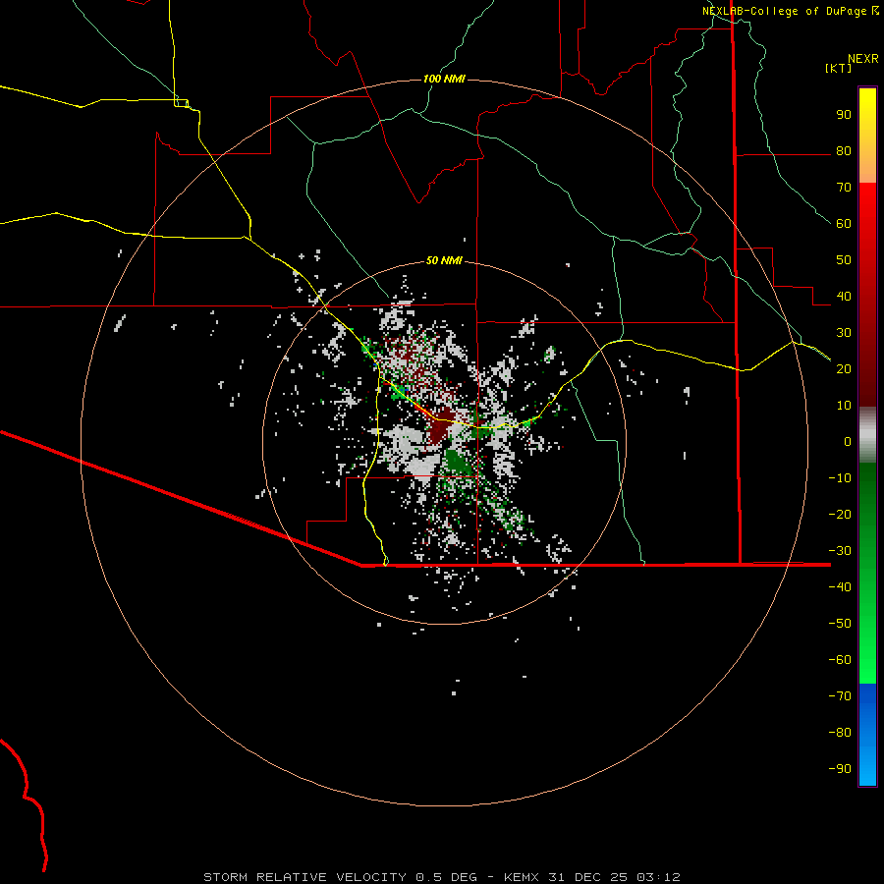Viewport: 884px width, 884px height.
Task: Click the STORM RELATIVE VELOCITY caption text
Action: point(304,877)
